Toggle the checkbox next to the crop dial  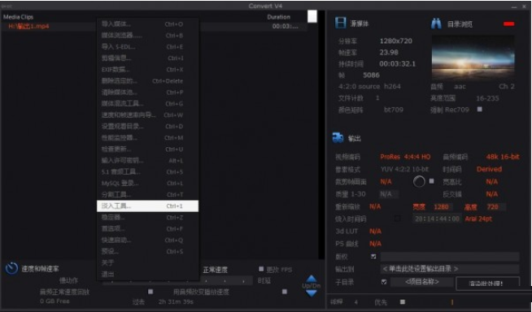(431, 181)
